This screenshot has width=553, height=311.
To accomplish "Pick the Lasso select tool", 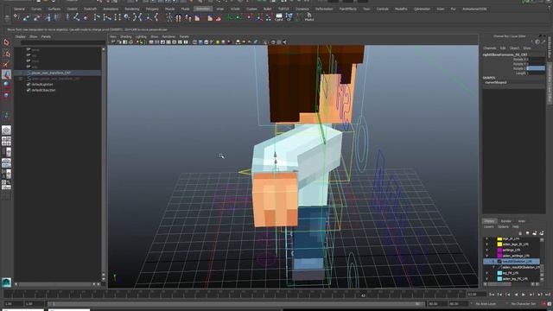I will [6, 54].
